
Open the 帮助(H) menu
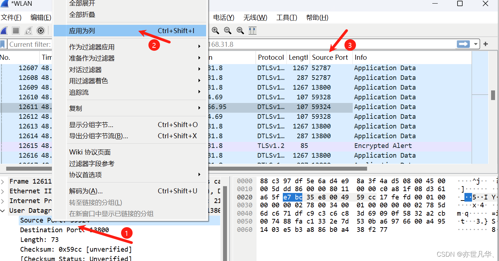pos(317,18)
